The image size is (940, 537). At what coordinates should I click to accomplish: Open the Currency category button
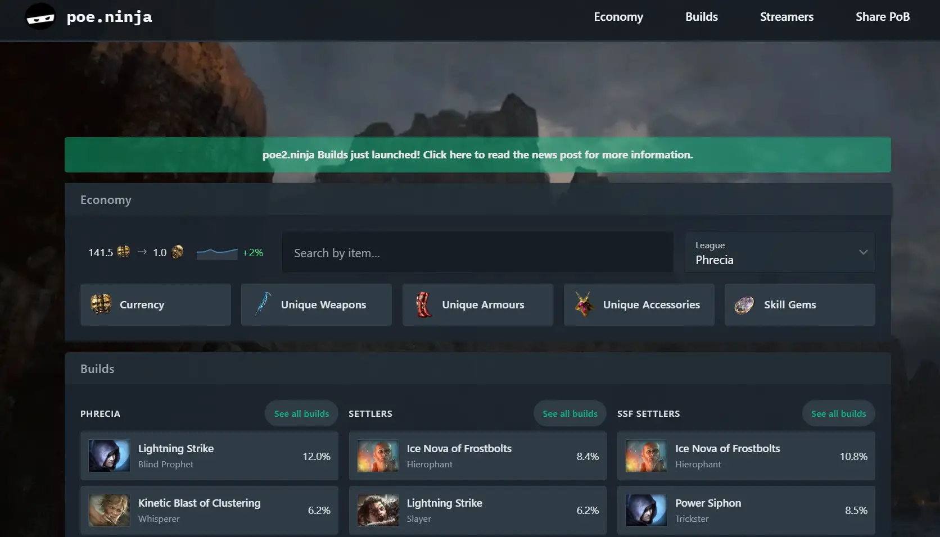click(156, 304)
